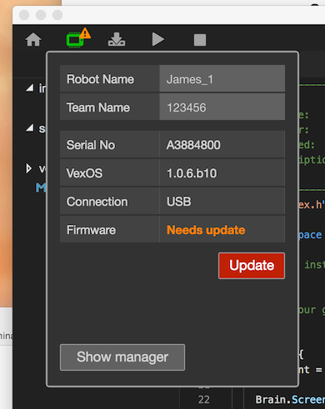Click the Team Name field 123456
Screen dimensions: 325x409
coord(222,107)
